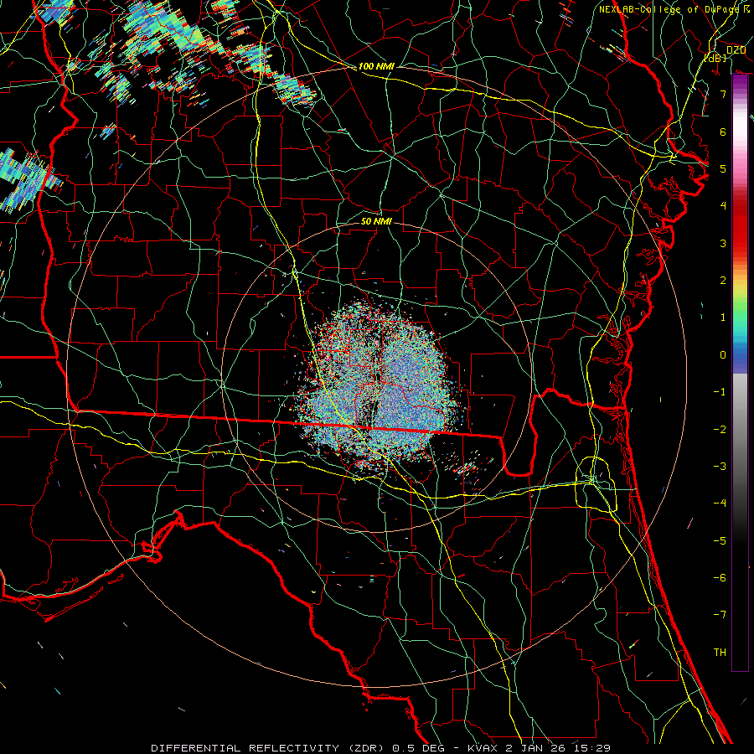This screenshot has width=754, height=754.
Task: Click the '2 JAN 26 15:29' timestamp in the caption
Action: 558,748
